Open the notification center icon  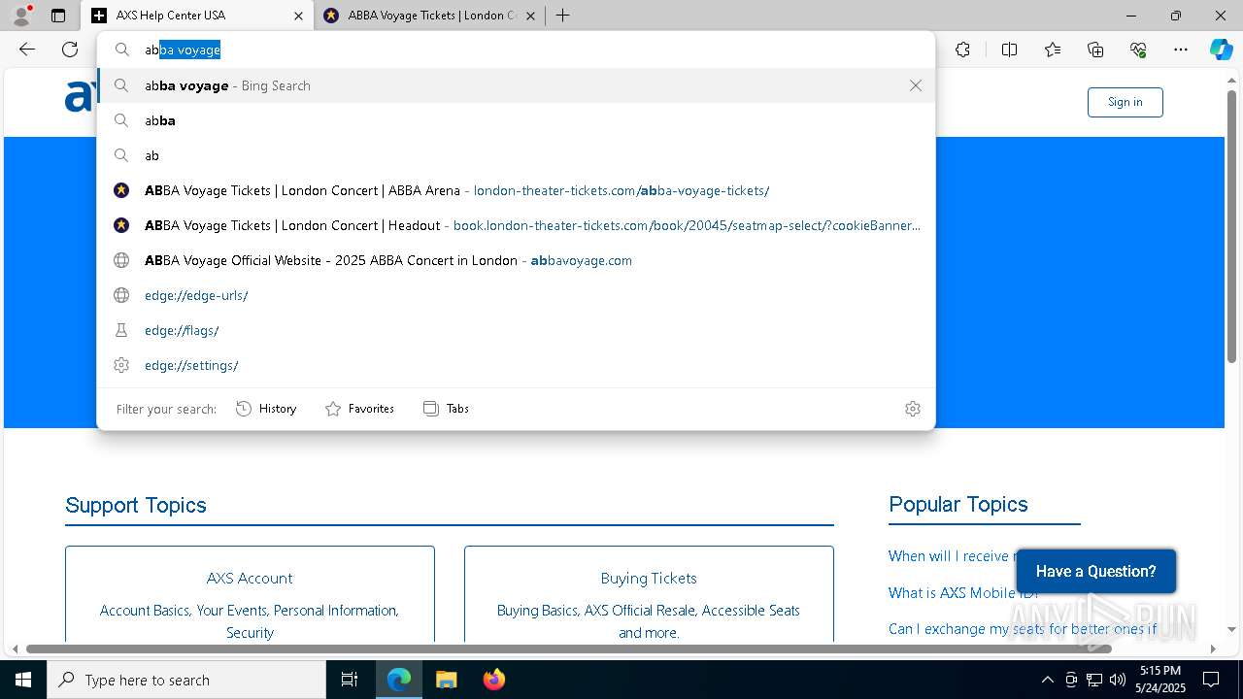(1211, 680)
